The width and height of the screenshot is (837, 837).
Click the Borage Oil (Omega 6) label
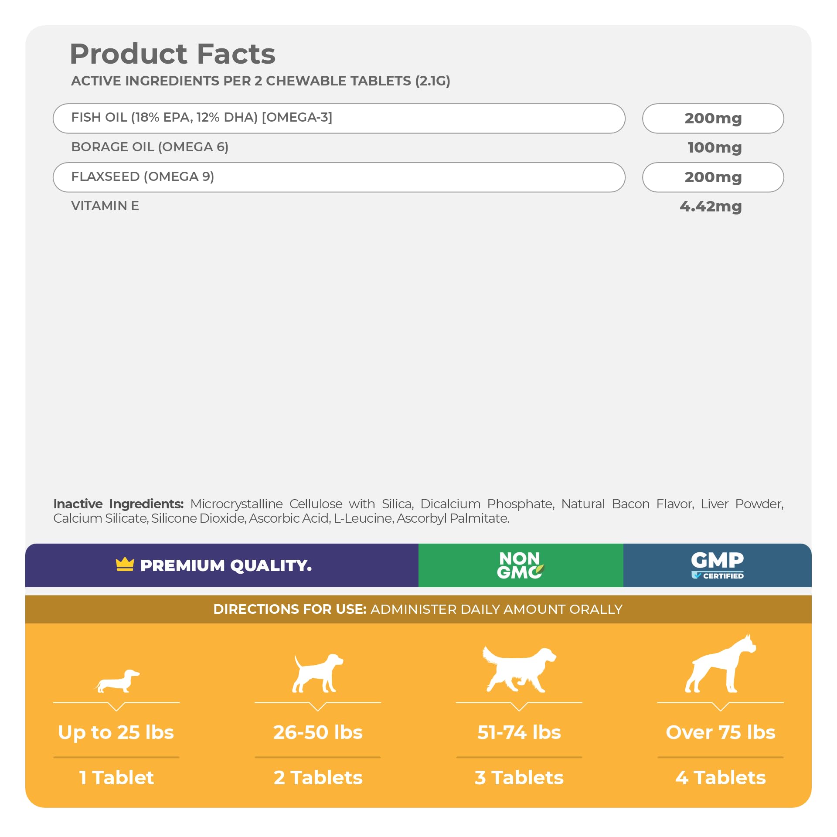tap(150, 147)
